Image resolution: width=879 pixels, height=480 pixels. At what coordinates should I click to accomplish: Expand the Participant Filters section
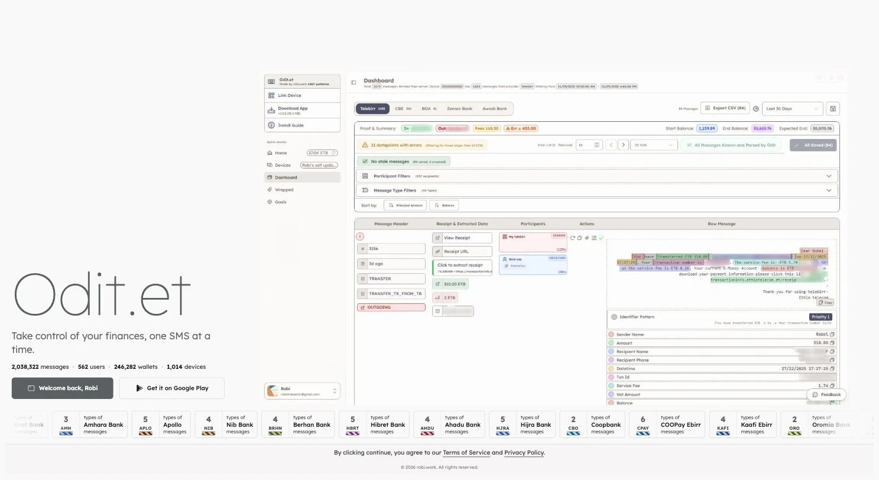[x=597, y=176]
